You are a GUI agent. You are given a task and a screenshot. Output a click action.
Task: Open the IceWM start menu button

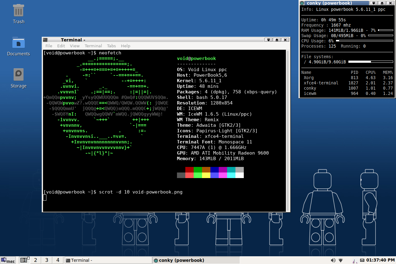(8, 260)
